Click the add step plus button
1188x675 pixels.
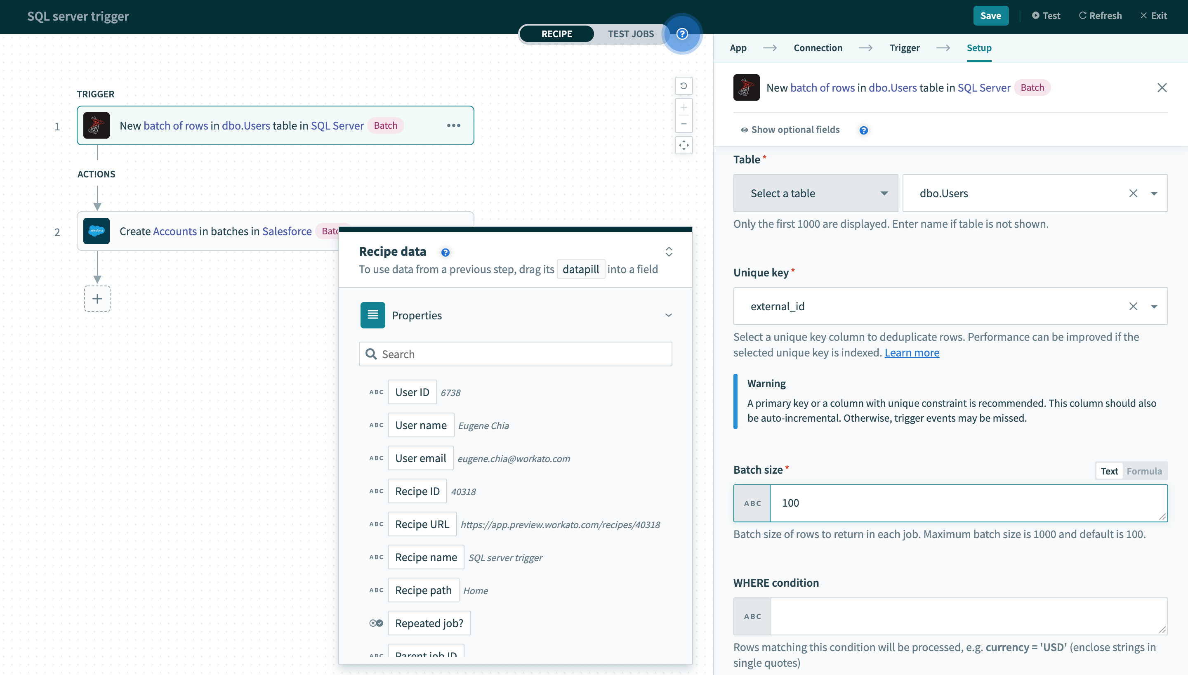97,298
